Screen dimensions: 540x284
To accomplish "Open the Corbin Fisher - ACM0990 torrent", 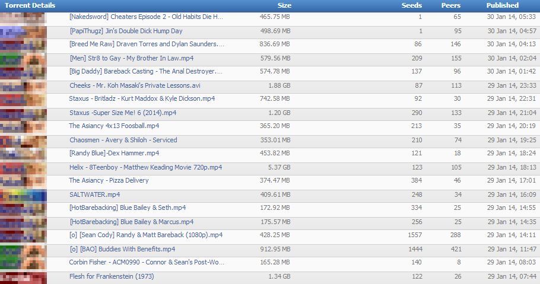I will (x=147, y=262).
